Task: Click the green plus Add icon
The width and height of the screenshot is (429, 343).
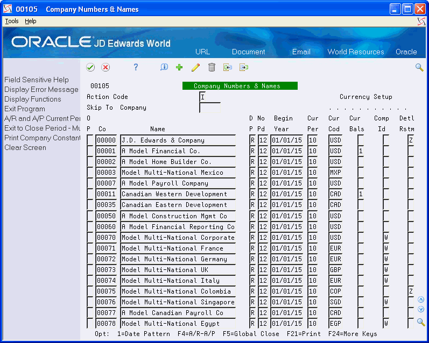Action: [x=179, y=67]
